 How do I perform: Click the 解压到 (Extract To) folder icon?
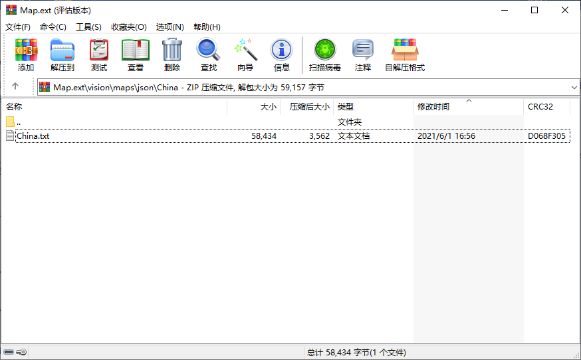[x=62, y=50]
